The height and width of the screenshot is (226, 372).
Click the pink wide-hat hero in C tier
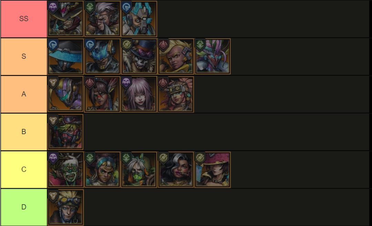point(213,170)
